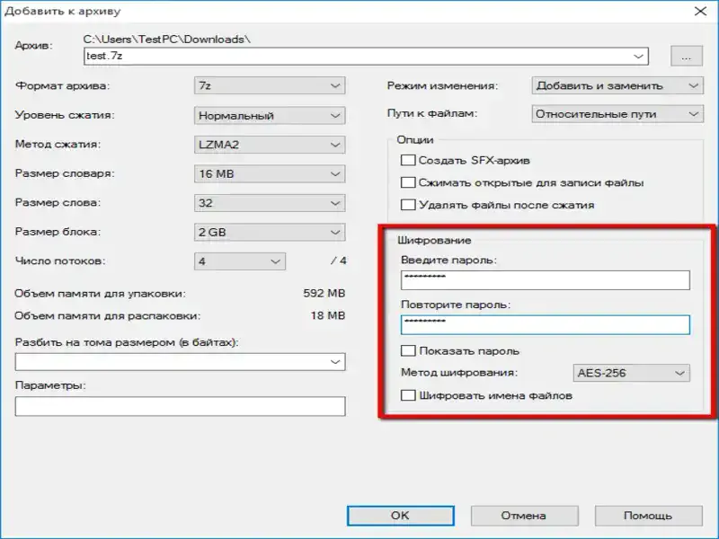Open the Режим изменения dropdown
Image resolution: width=719 pixels, height=539 pixels.
coord(617,85)
